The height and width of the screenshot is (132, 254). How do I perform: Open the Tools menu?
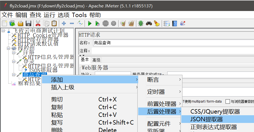coord(79,15)
